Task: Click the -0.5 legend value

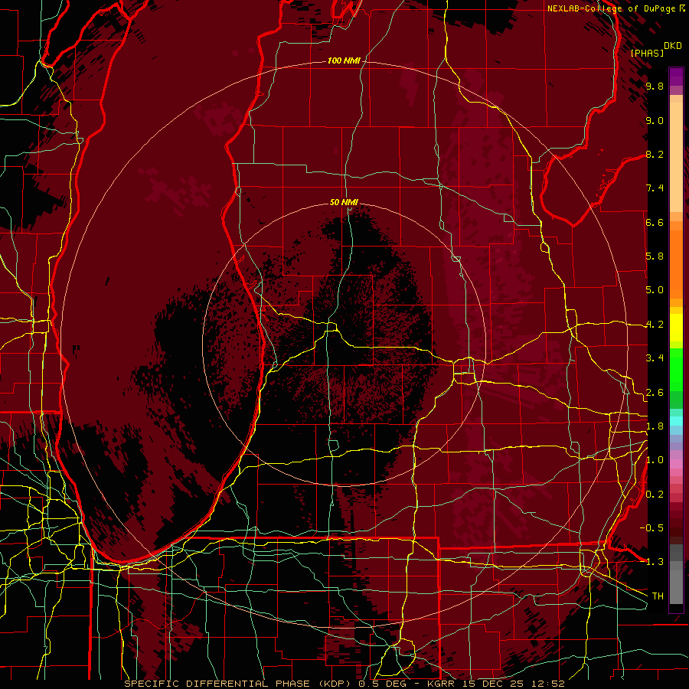Action: point(651,528)
